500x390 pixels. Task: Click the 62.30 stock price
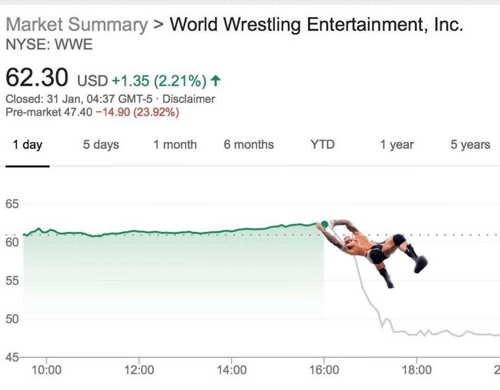pos(37,78)
